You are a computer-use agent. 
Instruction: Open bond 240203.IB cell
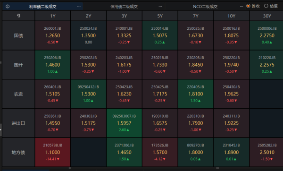pos(124,65)
